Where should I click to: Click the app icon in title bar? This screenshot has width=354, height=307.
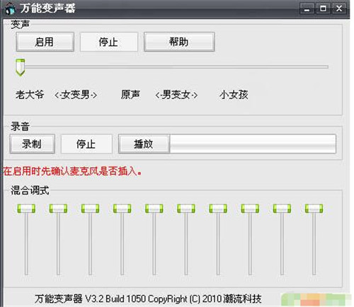(x=11, y=8)
